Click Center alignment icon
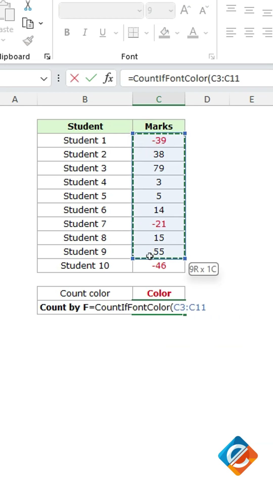The height and width of the screenshot is (485, 273). 249,32
